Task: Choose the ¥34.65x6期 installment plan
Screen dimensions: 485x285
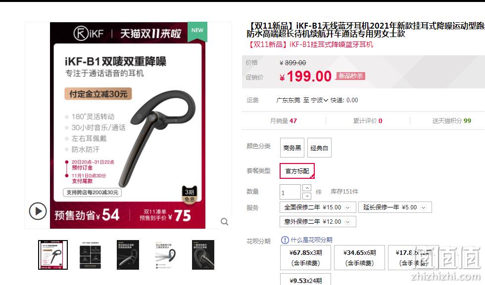Action: tap(359, 257)
